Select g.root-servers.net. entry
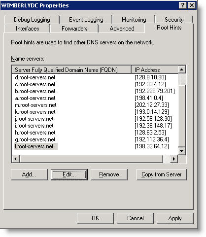 (35, 139)
